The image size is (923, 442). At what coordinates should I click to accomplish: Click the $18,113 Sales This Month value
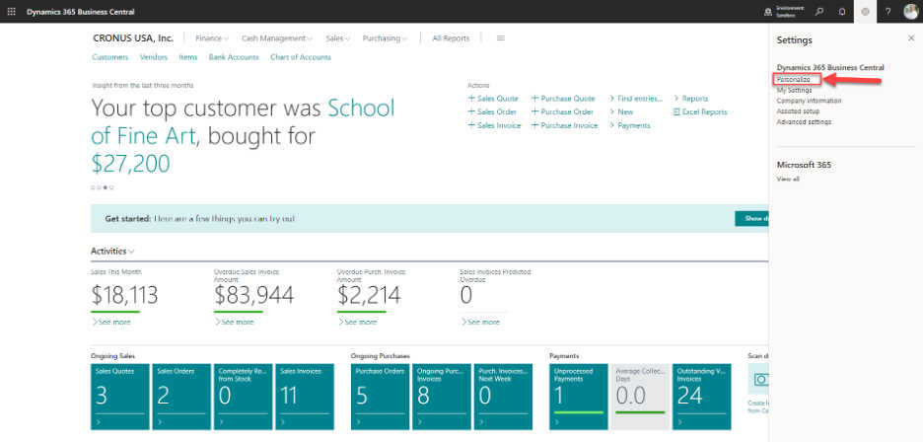125,295
